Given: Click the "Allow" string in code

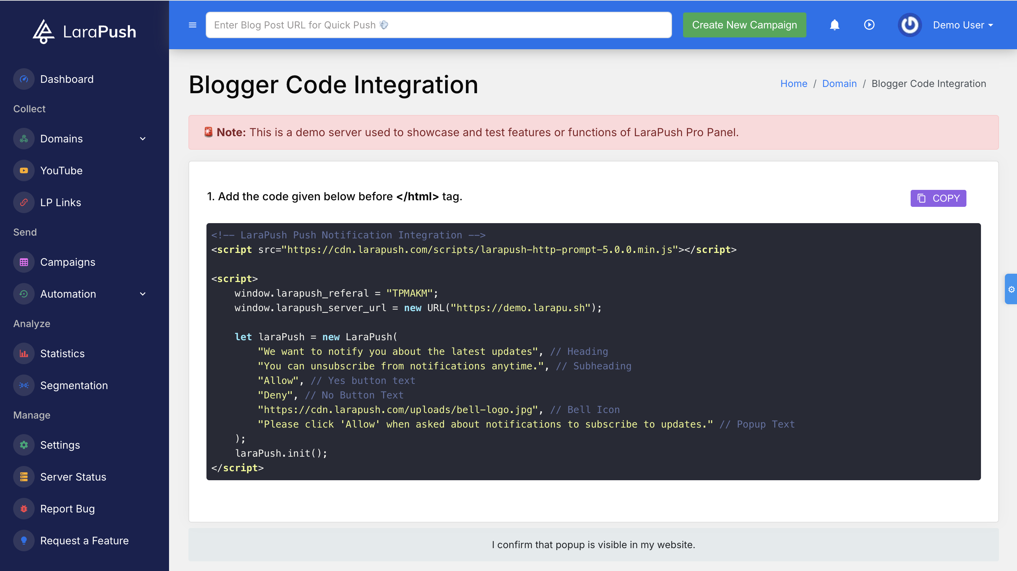Looking at the screenshot, I should [278, 380].
